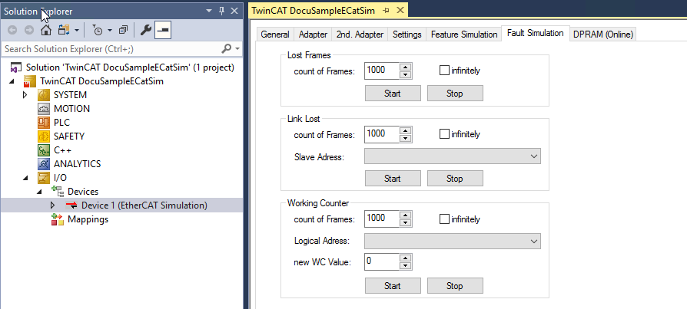The height and width of the screenshot is (309, 687).
Task: Open the Settings tab
Action: (x=407, y=35)
